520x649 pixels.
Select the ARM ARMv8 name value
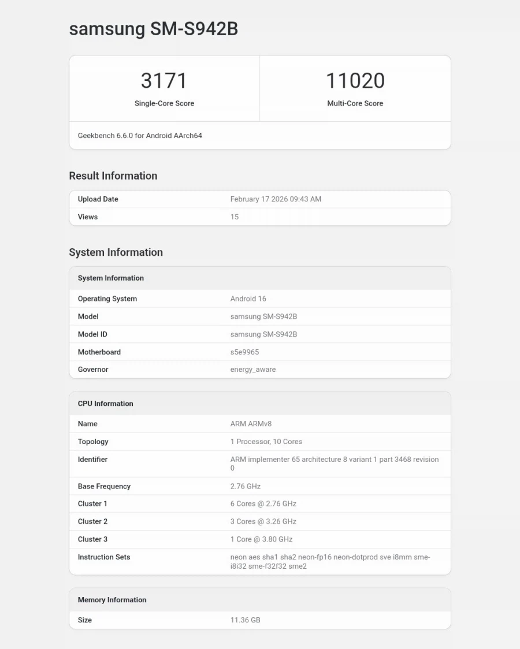click(x=251, y=424)
